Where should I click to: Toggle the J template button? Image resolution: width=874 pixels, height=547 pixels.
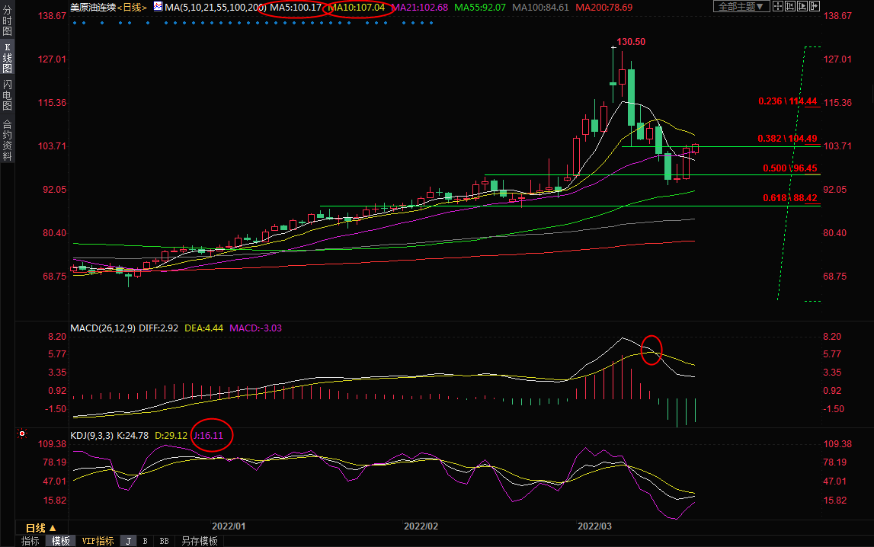pyautogui.click(x=128, y=541)
